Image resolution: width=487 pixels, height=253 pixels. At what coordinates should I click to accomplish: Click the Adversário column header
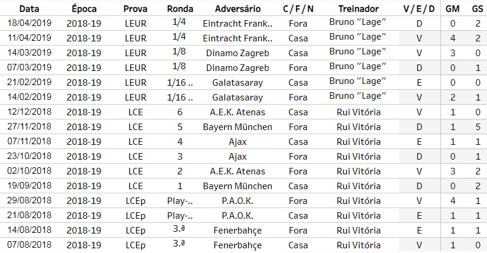237,9
